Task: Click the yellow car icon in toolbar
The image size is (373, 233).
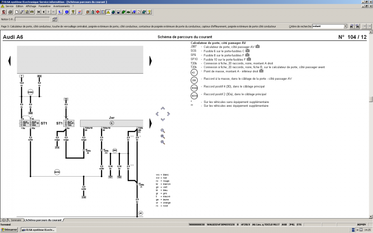Action: 32,12
